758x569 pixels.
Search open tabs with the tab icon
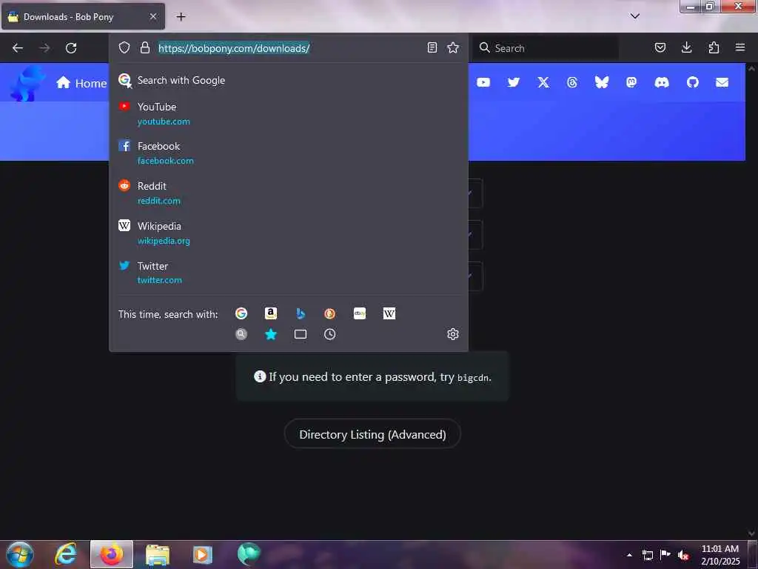click(x=301, y=334)
